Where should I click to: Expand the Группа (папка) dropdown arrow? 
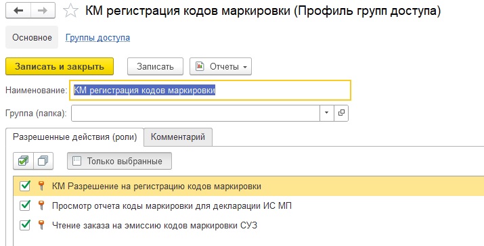click(x=326, y=113)
